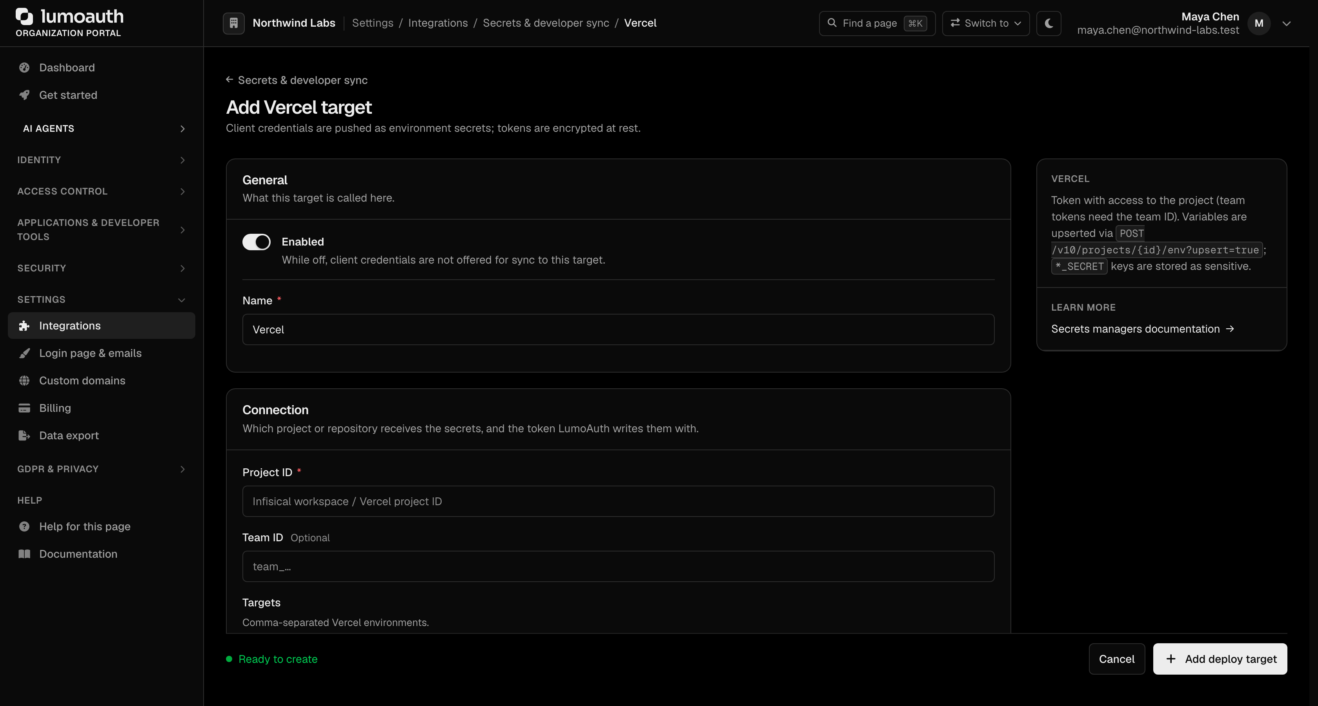Click the Ready to create status text
The width and height of the screenshot is (1318, 706).
pyautogui.click(x=278, y=659)
